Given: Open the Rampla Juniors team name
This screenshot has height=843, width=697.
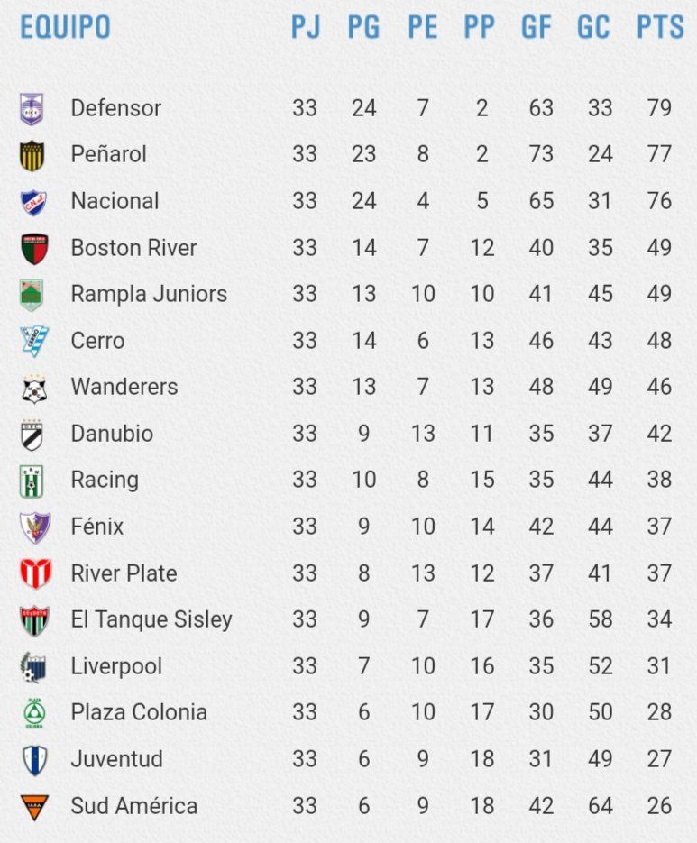Looking at the screenshot, I should (149, 294).
